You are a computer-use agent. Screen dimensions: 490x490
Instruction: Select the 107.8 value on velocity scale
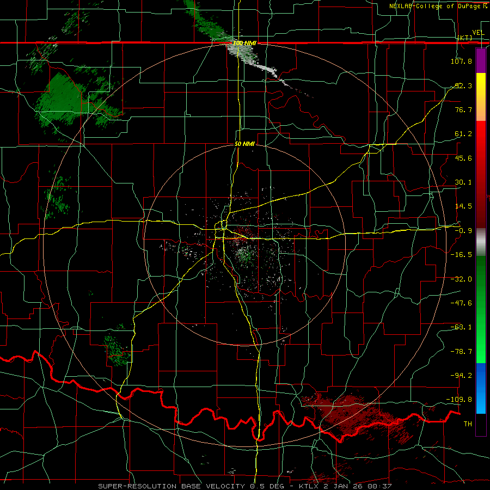click(x=461, y=61)
